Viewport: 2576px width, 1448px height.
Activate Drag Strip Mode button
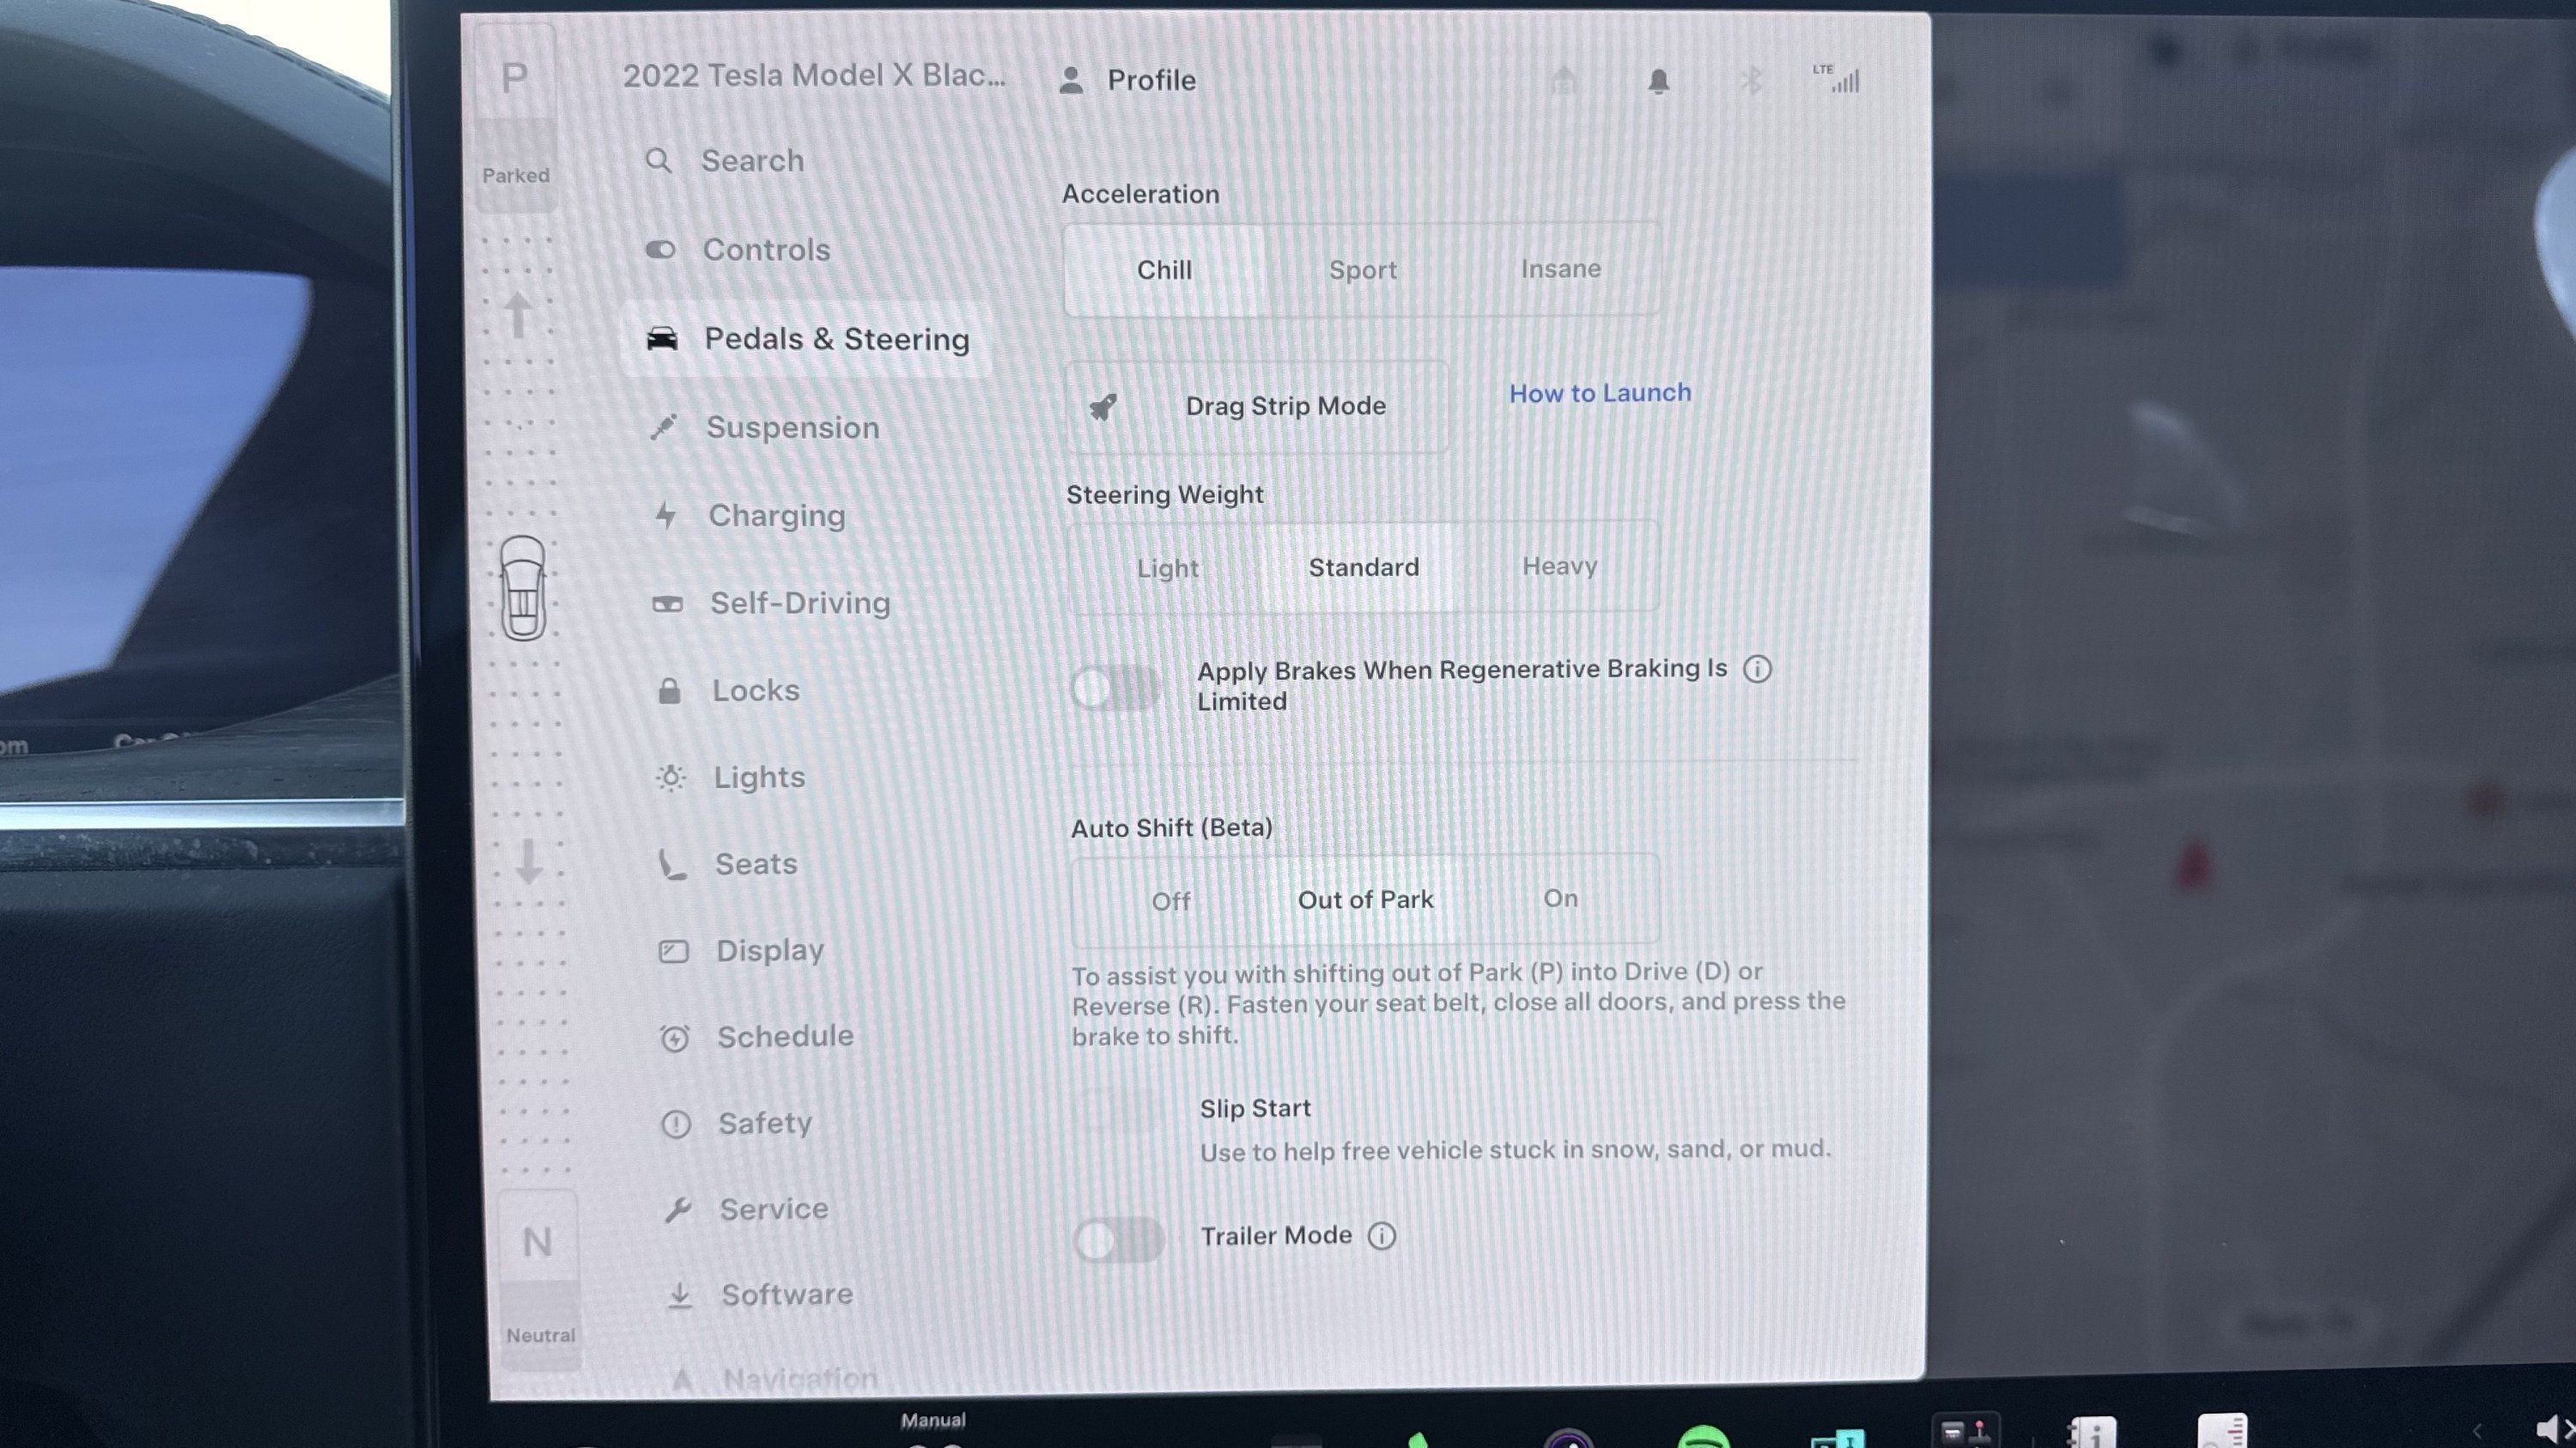pyautogui.click(x=1257, y=407)
